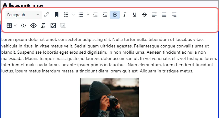The image size is (219, 118).
Task: Expand bulleted list style options arrow
Action: click(88, 14)
